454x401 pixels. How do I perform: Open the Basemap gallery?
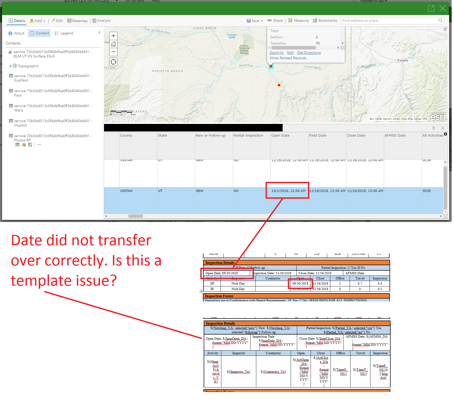77,21
